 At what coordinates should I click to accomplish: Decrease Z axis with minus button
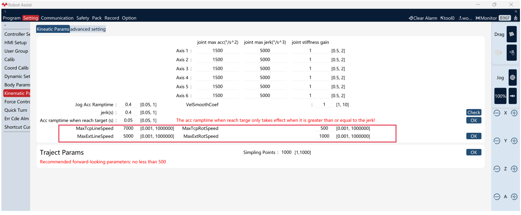click(497, 169)
